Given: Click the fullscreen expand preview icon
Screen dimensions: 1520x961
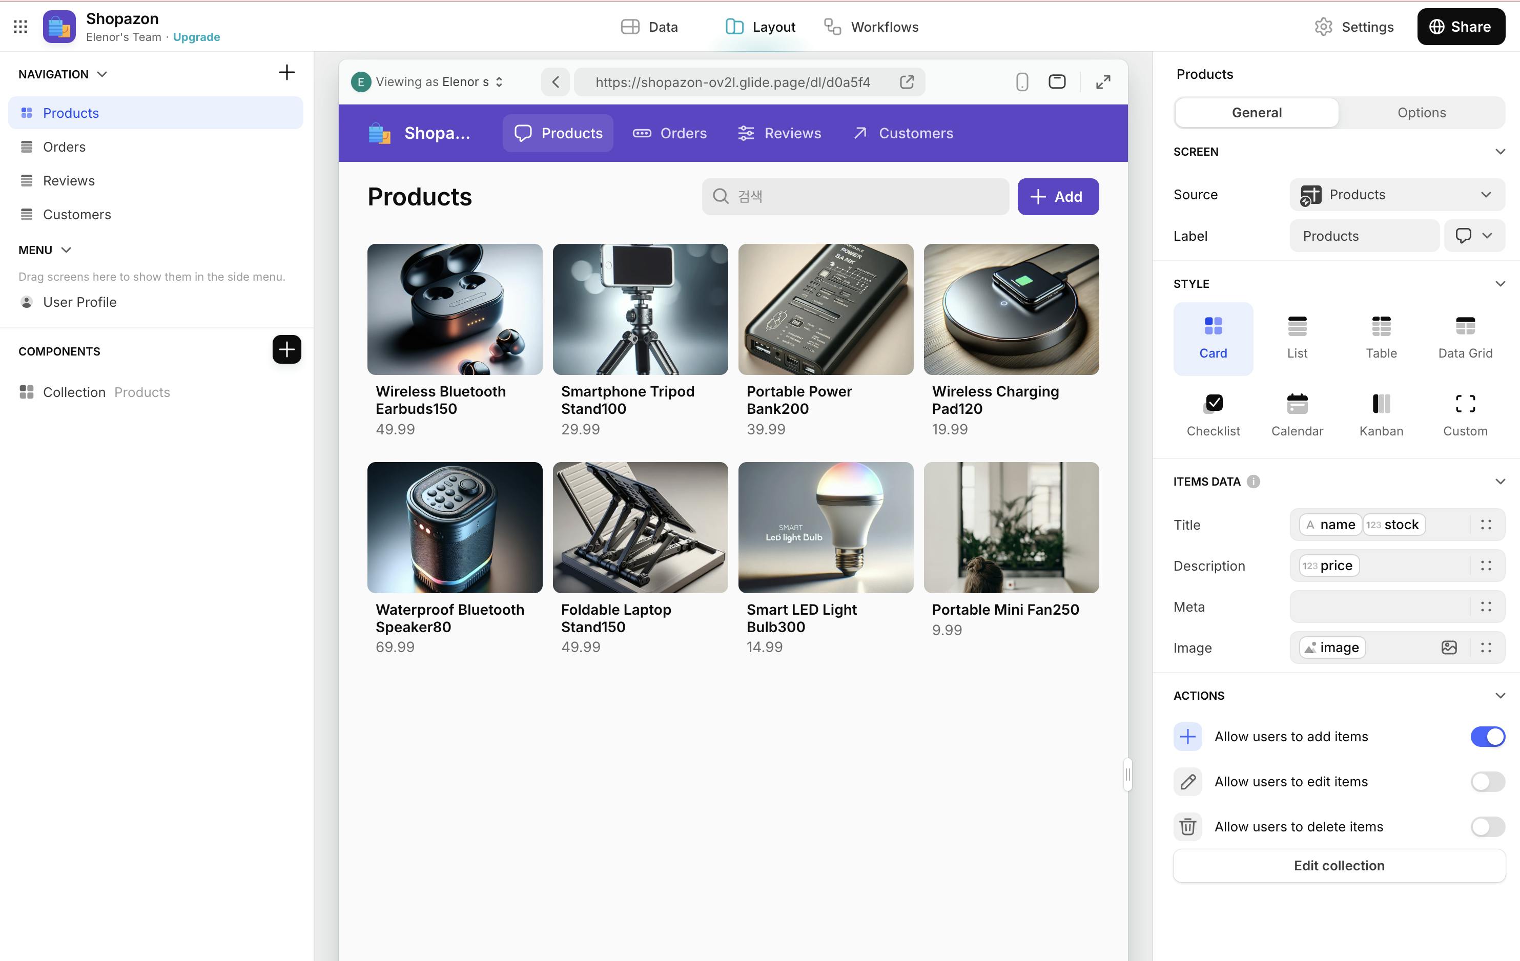Looking at the screenshot, I should (1103, 82).
